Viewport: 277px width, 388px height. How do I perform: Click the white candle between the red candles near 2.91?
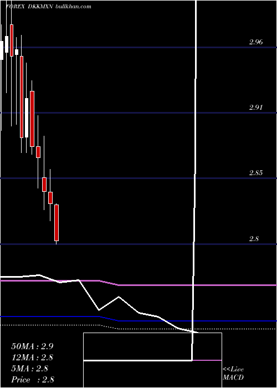[x=27, y=118]
